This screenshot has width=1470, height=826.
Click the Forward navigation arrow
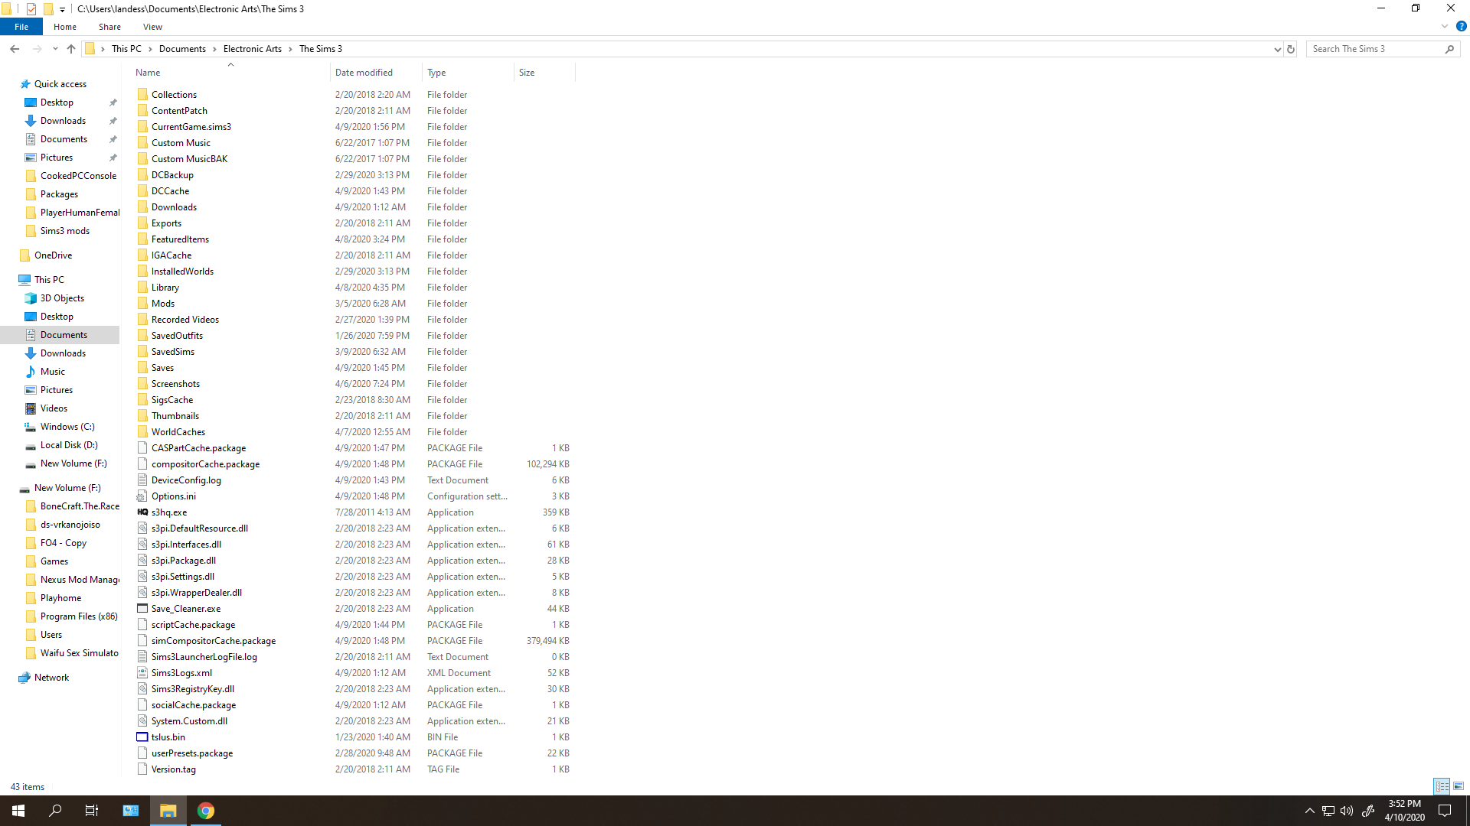coord(37,49)
